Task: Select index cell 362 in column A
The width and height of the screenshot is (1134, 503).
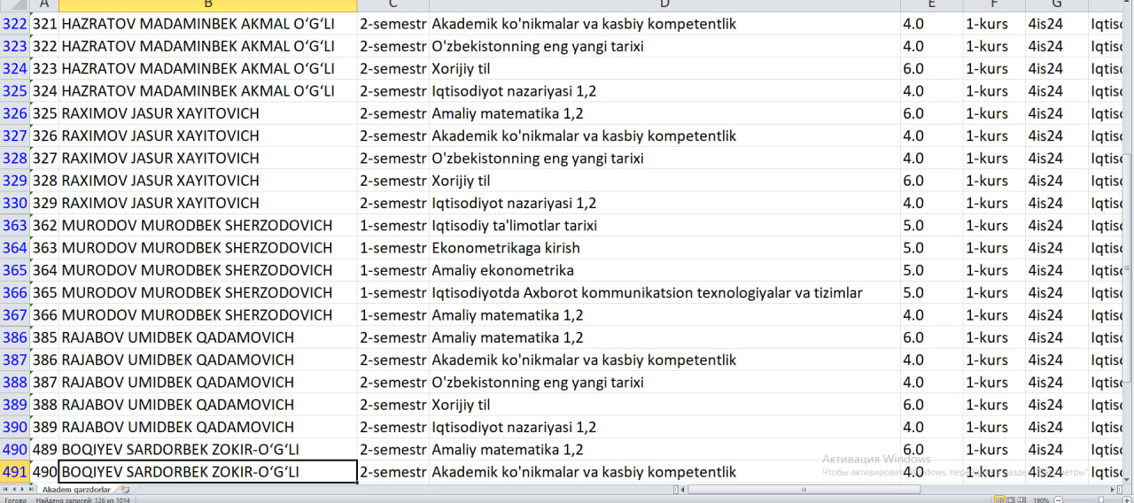Action: (x=44, y=226)
